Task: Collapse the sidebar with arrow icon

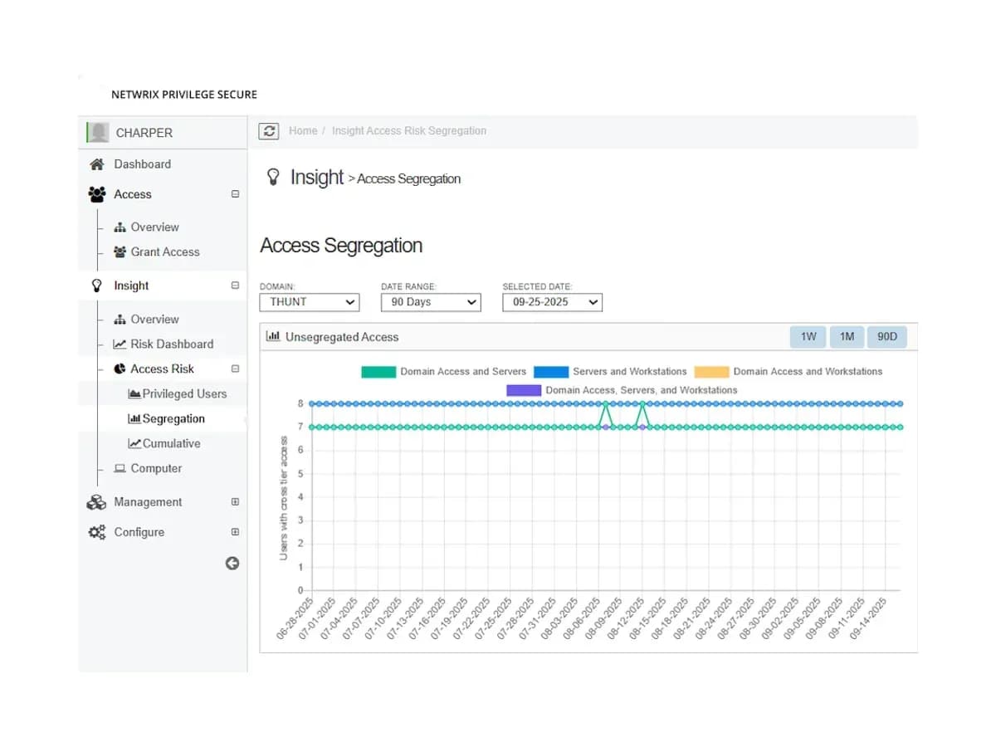Action: coord(232,563)
